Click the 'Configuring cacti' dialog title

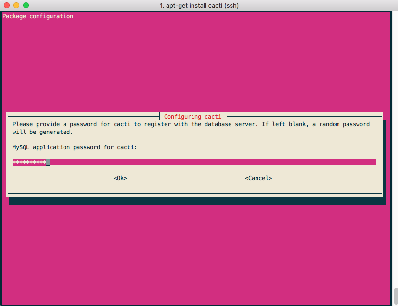coord(193,117)
